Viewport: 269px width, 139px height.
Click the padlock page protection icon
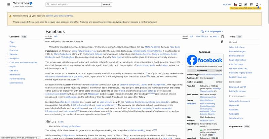click(222, 42)
